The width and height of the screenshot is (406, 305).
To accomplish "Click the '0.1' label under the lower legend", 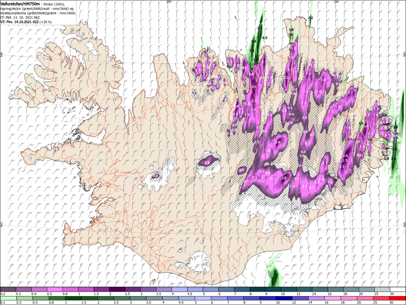I will (x=3, y=303).
